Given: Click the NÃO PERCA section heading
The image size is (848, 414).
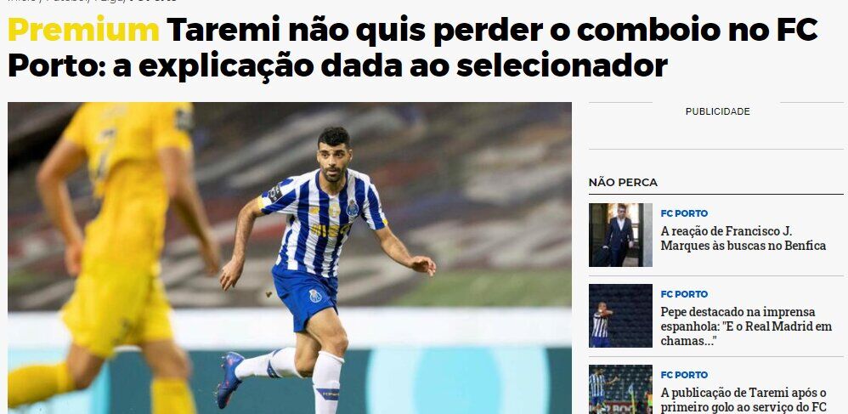Looking at the screenshot, I should [x=623, y=183].
